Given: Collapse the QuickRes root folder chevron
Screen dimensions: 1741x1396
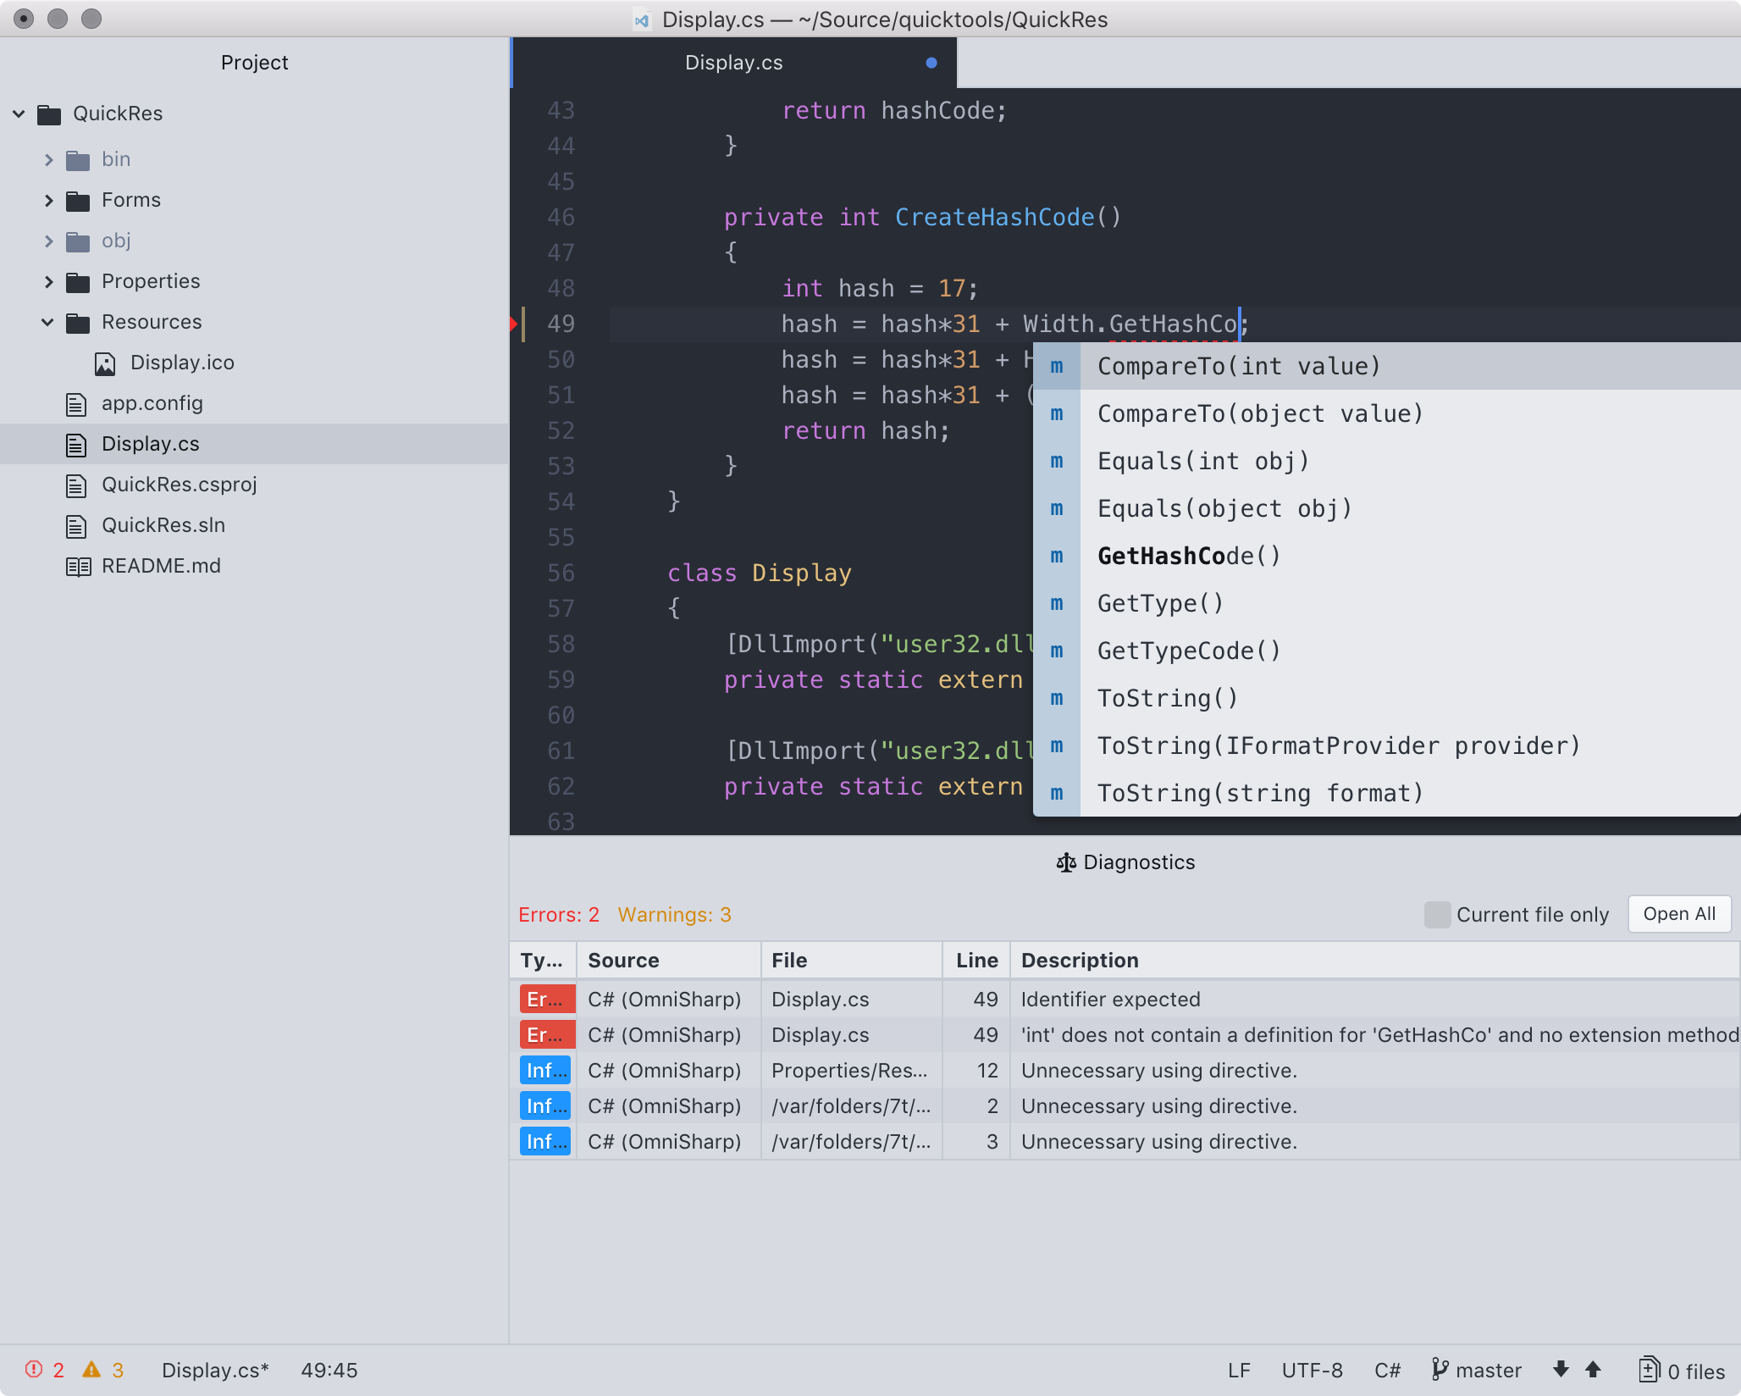Looking at the screenshot, I should (x=19, y=114).
